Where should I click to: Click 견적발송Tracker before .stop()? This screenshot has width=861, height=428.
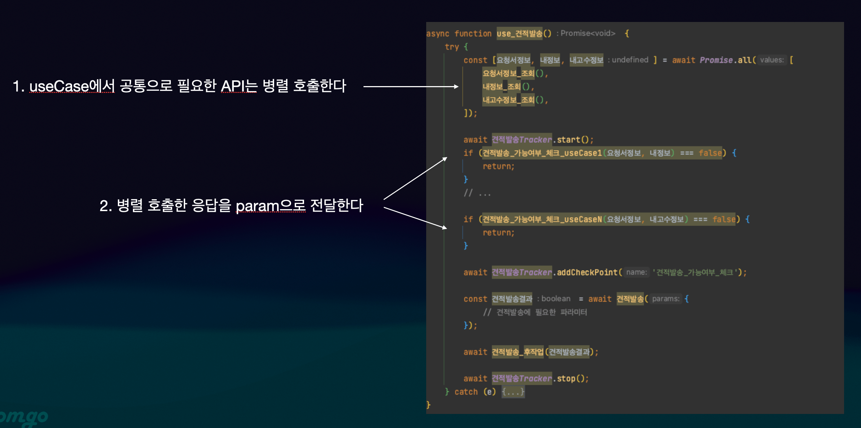pos(521,379)
